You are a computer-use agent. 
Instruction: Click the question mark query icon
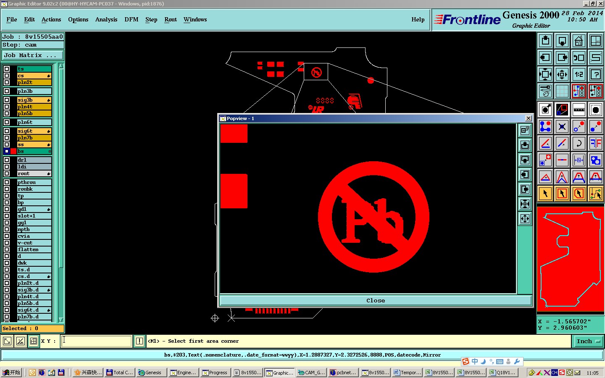tap(596, 74)
